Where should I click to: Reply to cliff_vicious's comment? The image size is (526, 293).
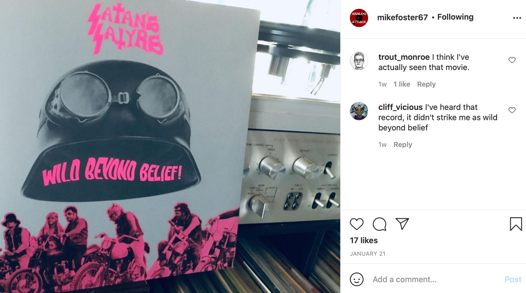pos(402,145)
